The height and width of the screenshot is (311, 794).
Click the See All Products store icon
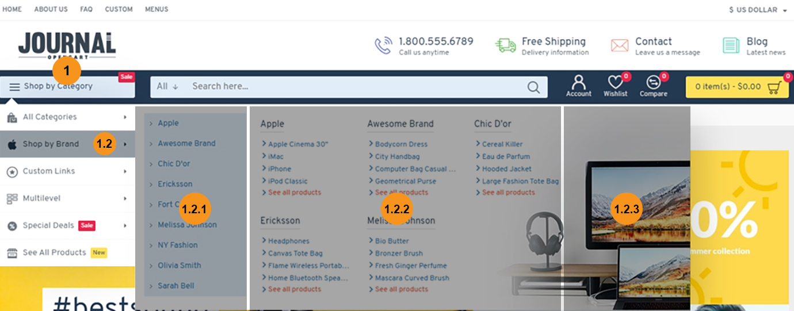pyautogui.click(x=12, y=253)
